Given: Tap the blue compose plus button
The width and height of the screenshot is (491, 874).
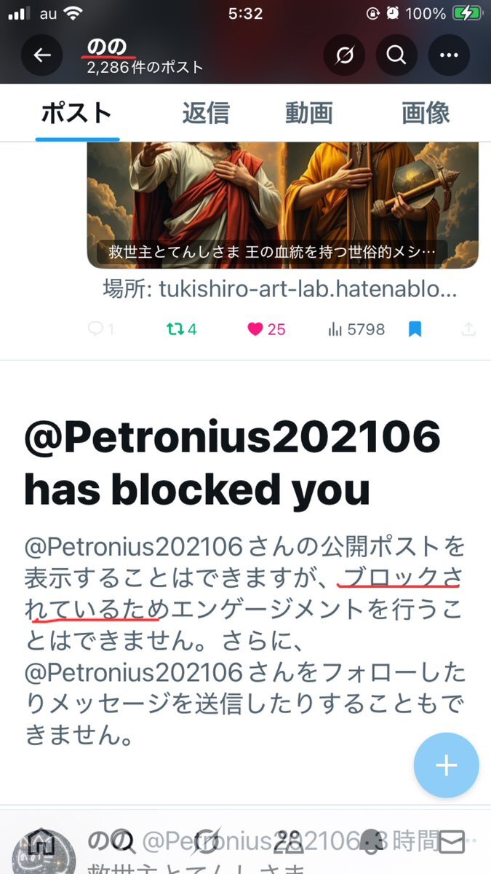Looking at the screenshot, I should point(446,765).
